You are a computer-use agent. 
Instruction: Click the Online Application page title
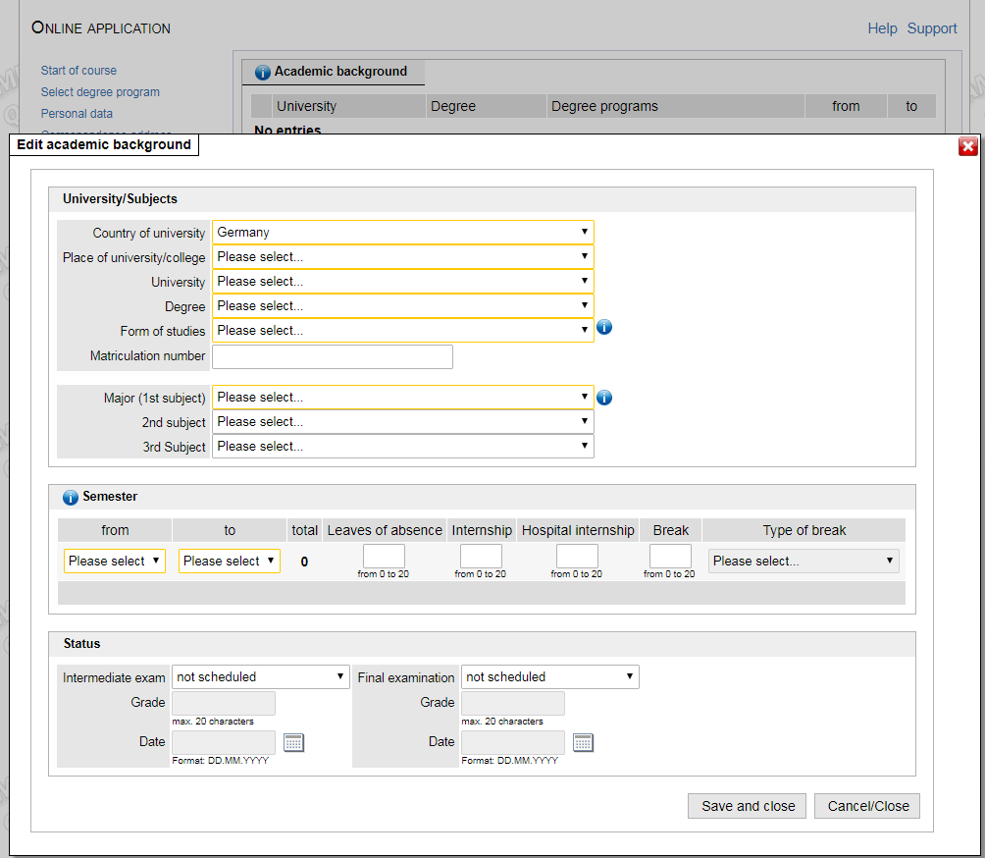pyautogui.click(x=100, y=27)
